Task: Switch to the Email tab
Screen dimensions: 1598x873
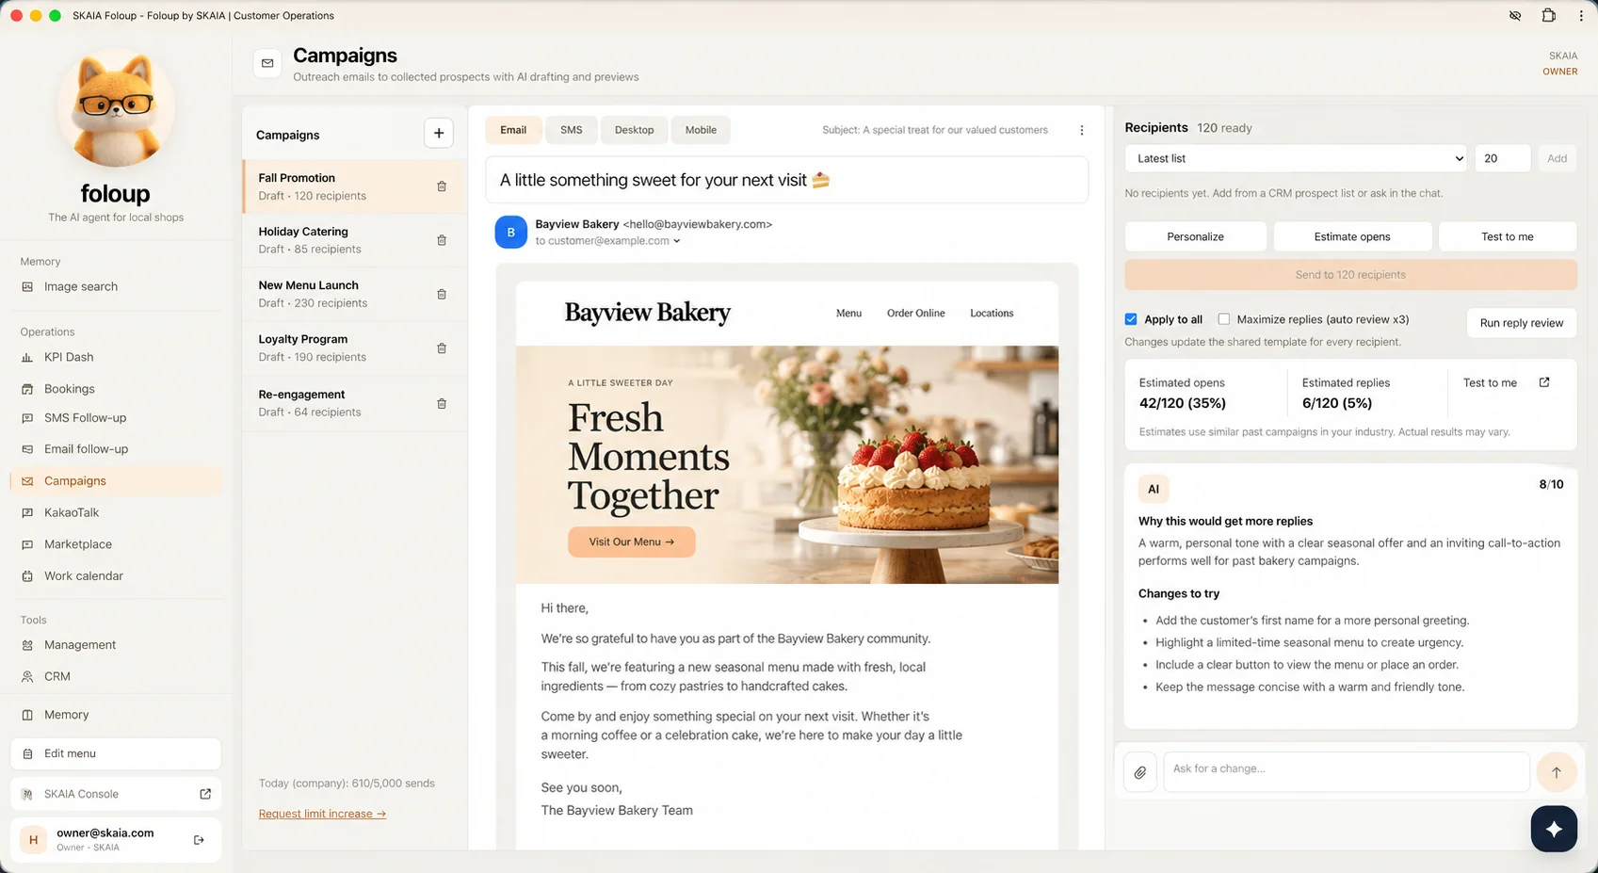Action: (513, 130)
